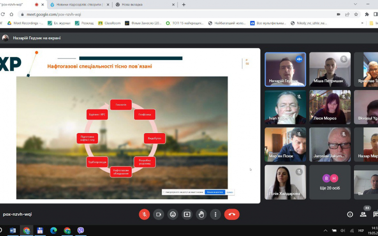
Task: Select Назарій Гедзик video tile
Action: pyautogui.click(x=285, y=69)
